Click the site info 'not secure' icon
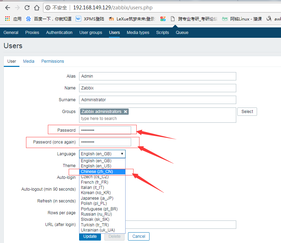This screenshot has width=281, height=243. [48, 8]
